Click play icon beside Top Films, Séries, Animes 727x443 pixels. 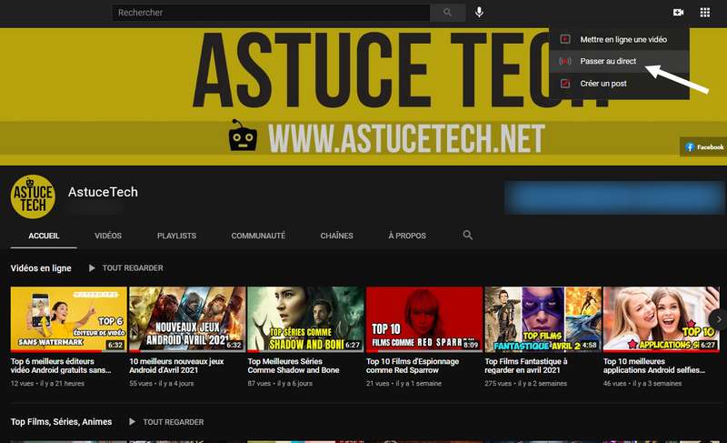pos(132,422)
